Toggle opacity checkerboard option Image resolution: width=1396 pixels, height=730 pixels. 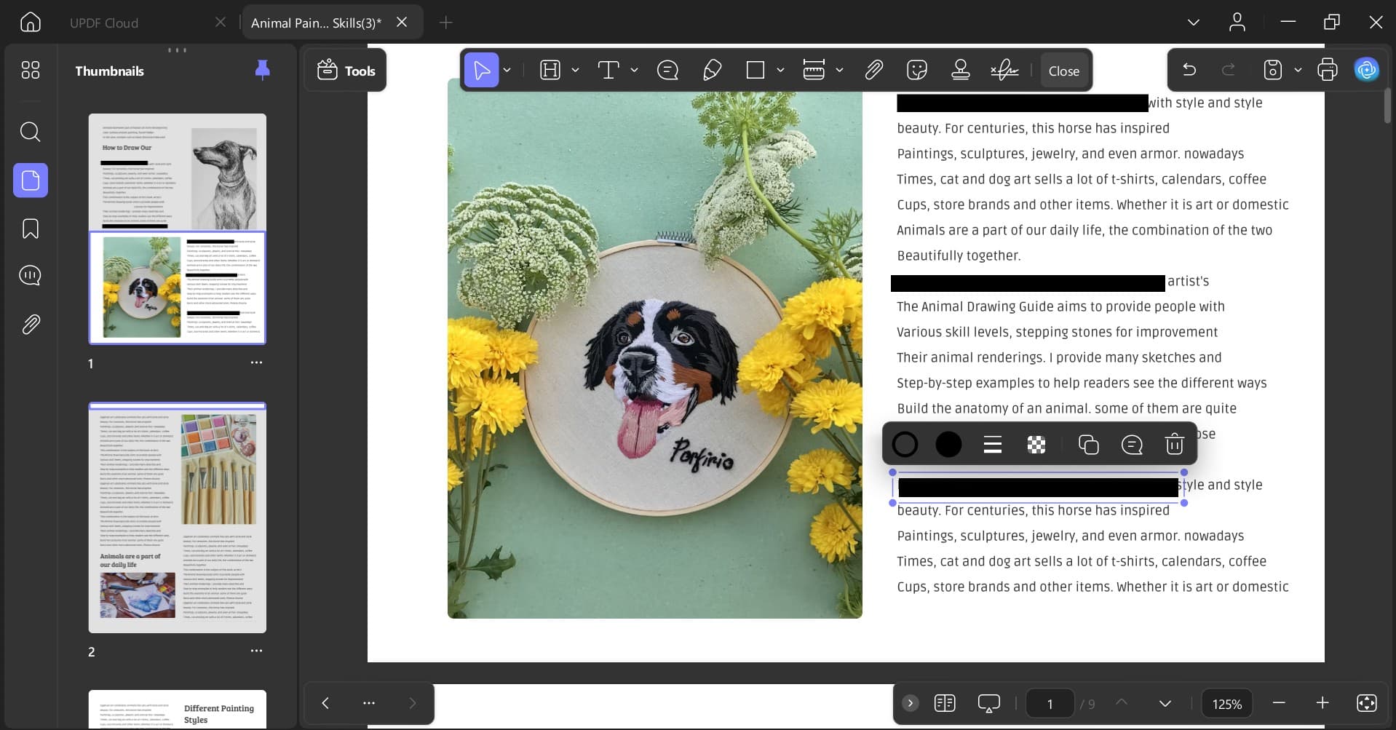(x=1036, y=445)
